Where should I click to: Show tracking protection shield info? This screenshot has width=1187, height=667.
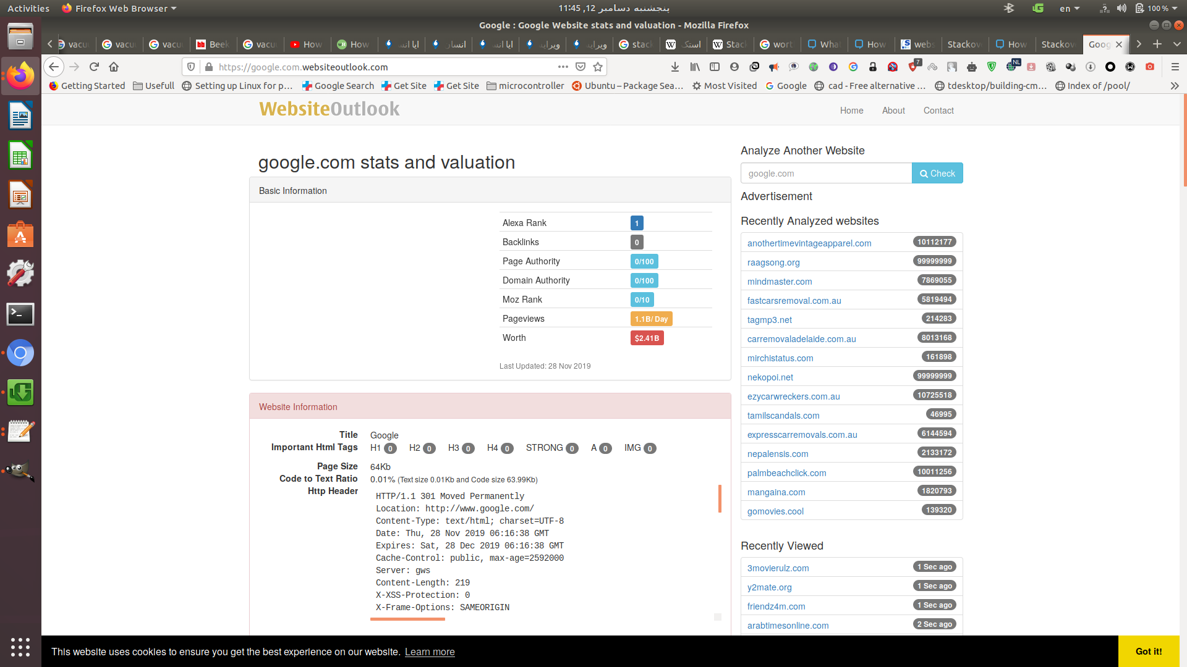coord(191,67)
